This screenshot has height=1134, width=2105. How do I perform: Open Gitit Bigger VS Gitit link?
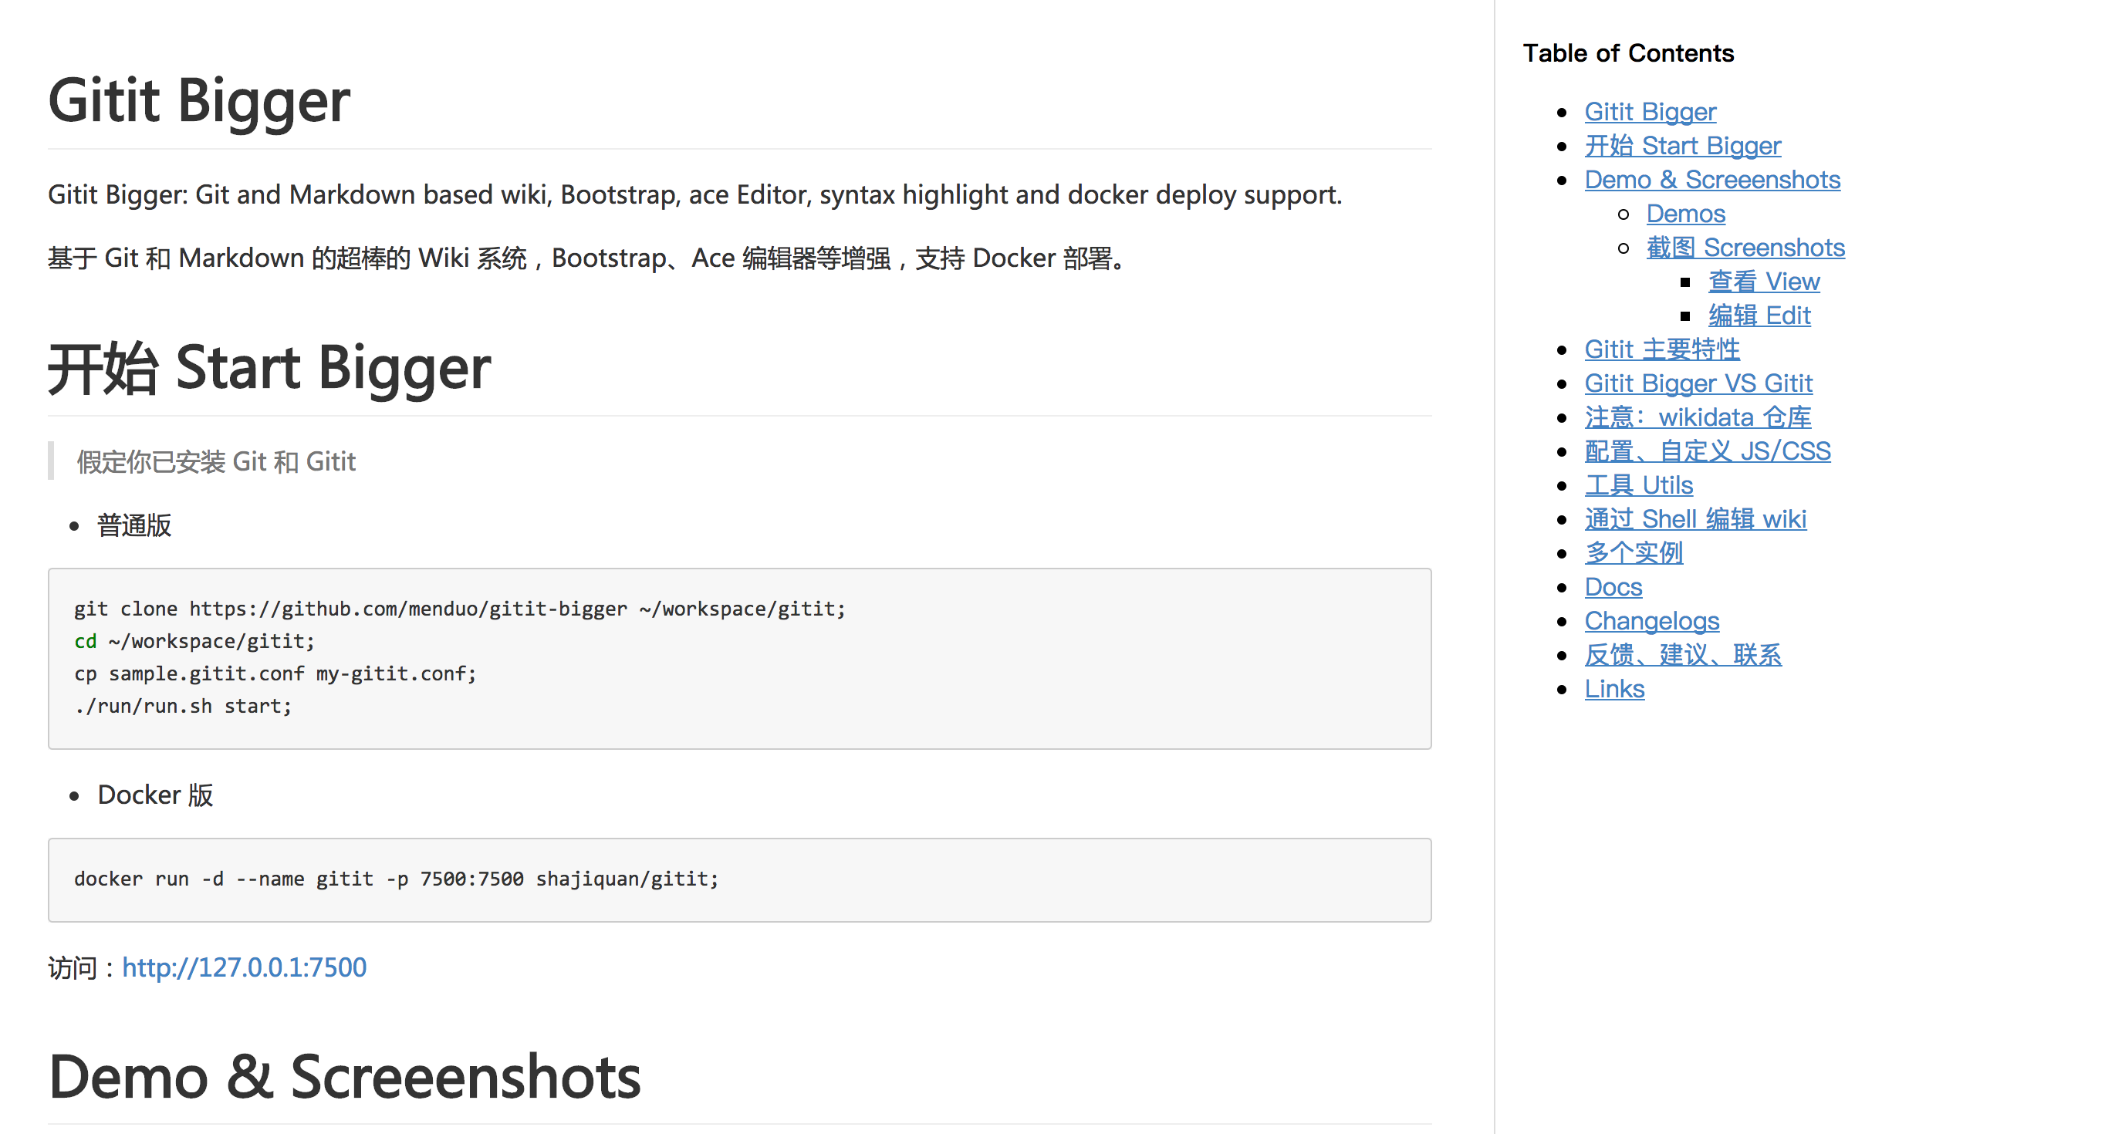click(1698, 384)
